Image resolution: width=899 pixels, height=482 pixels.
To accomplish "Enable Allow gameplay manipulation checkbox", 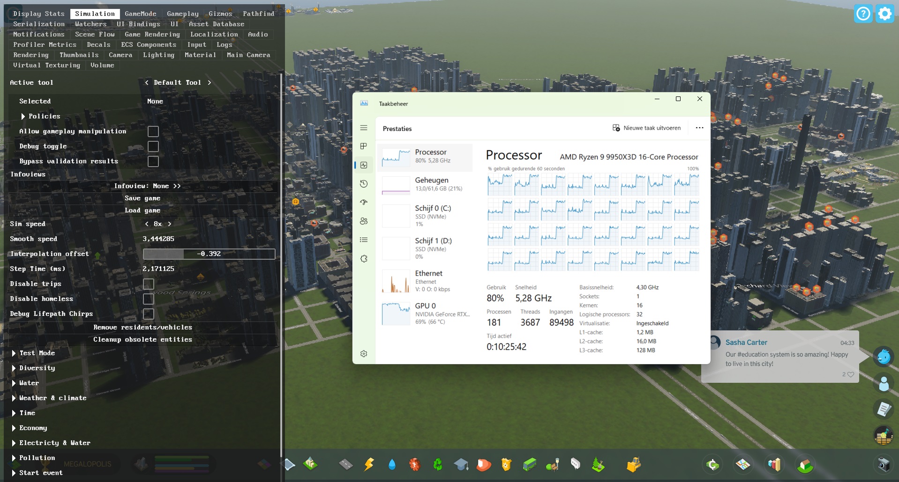I will point(153,131).
